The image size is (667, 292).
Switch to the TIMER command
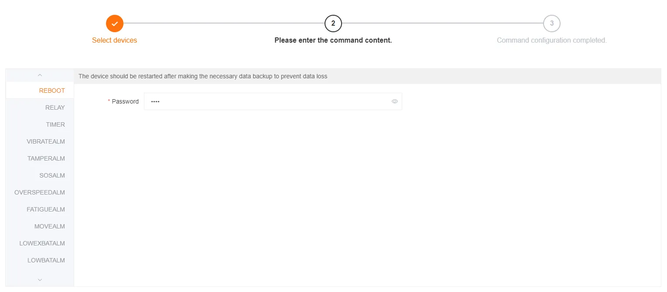click(x=55, y=124)
